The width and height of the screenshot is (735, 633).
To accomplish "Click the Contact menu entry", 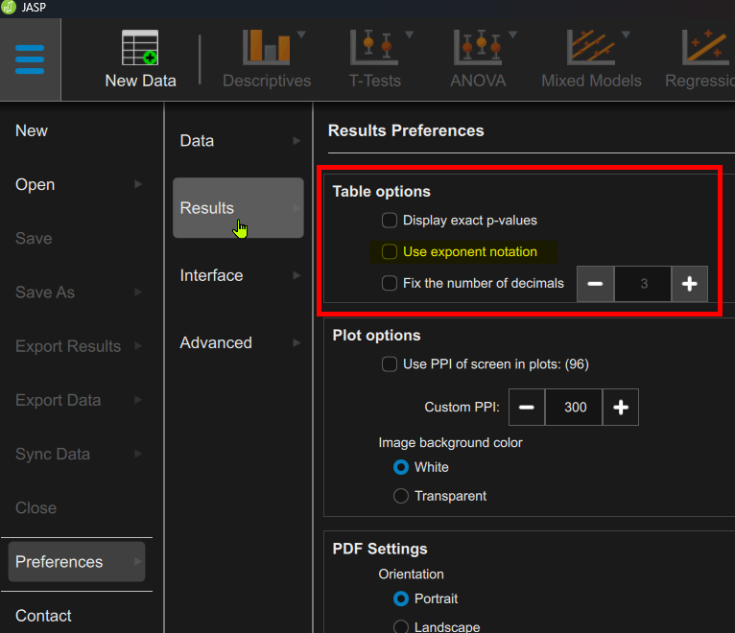I will click(44, 616).
